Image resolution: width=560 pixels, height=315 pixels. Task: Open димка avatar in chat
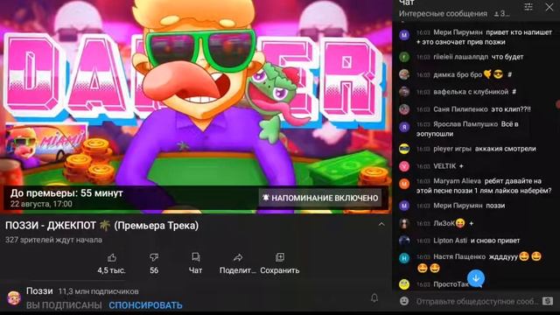pos(404,74)
